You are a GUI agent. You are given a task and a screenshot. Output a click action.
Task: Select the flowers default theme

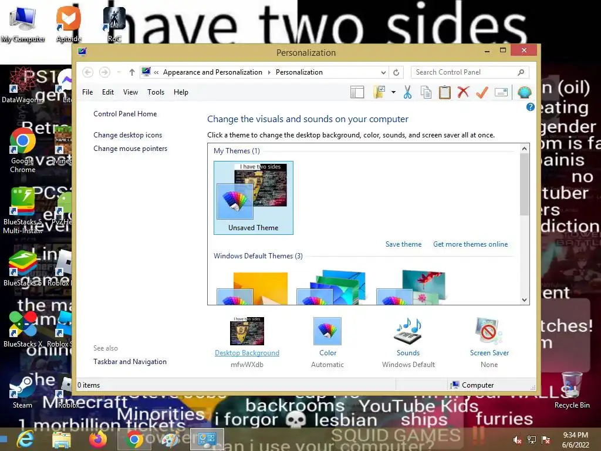tap(411, 288)
